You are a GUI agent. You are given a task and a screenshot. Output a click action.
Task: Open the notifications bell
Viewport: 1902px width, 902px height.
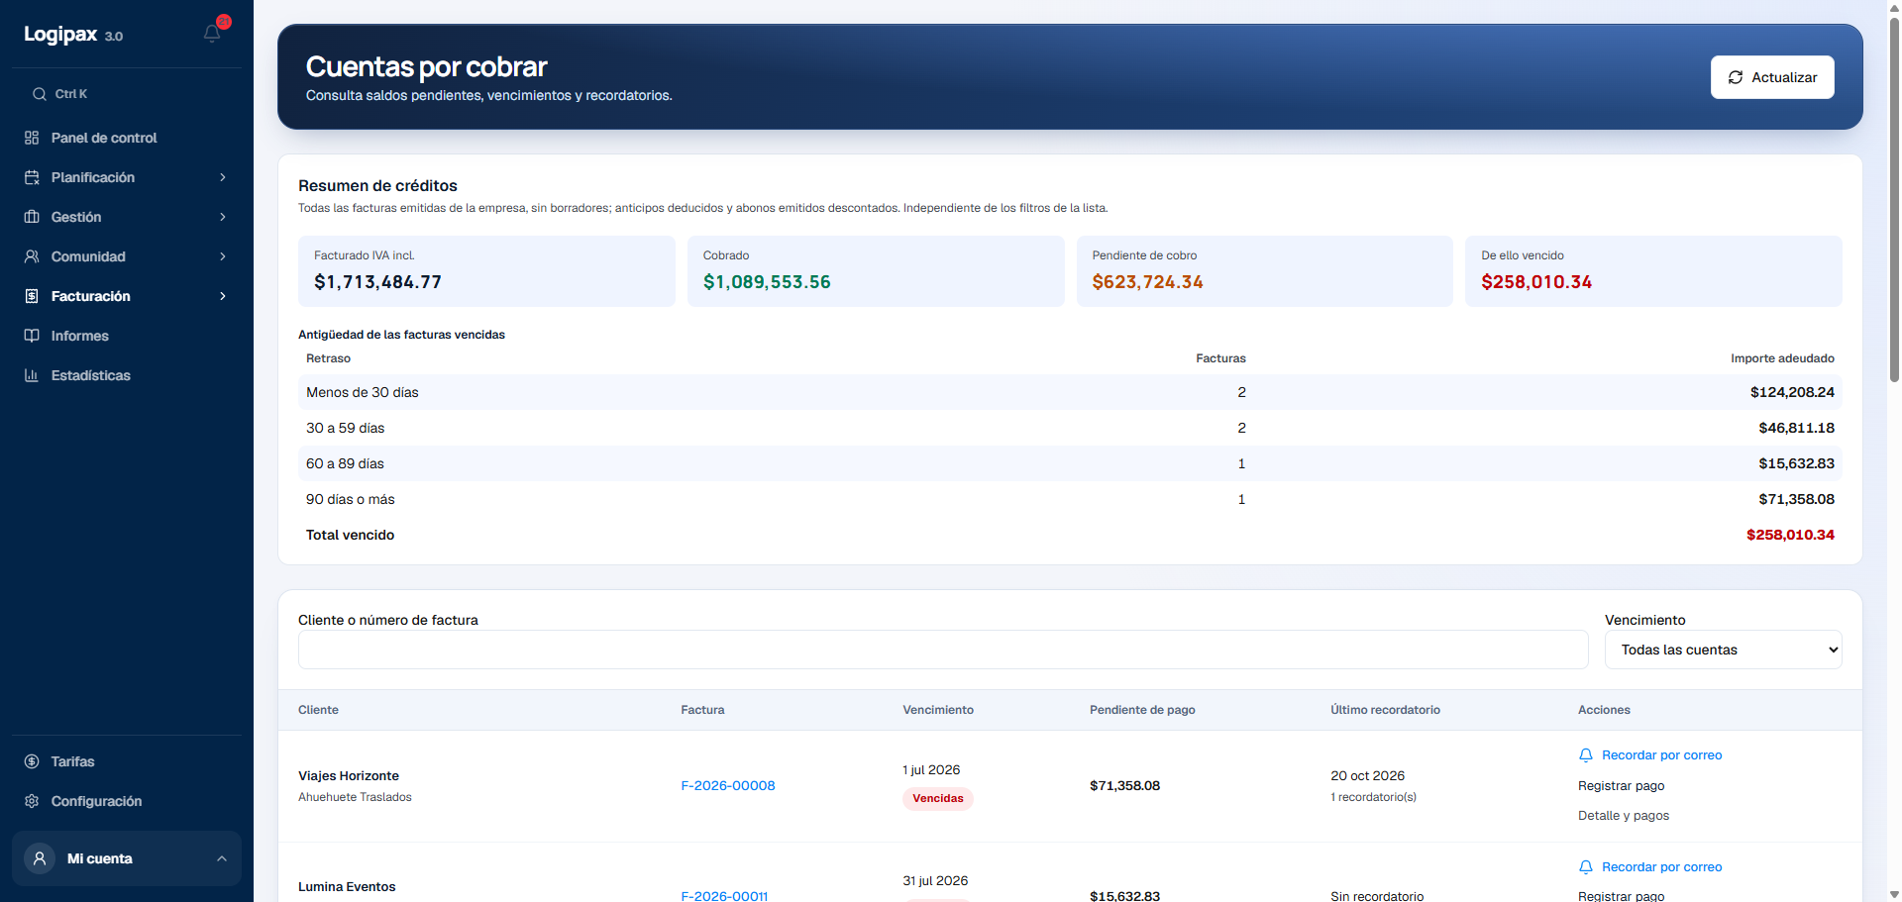[212, 34]
